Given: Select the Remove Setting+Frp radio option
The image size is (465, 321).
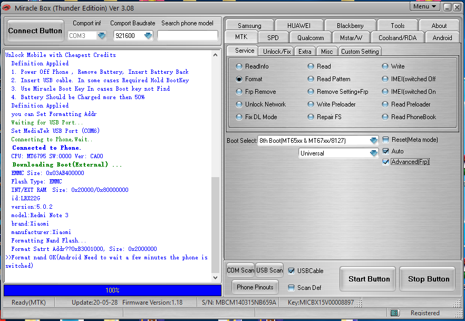Looking at the screenshot, I should (x=311, y=92).
